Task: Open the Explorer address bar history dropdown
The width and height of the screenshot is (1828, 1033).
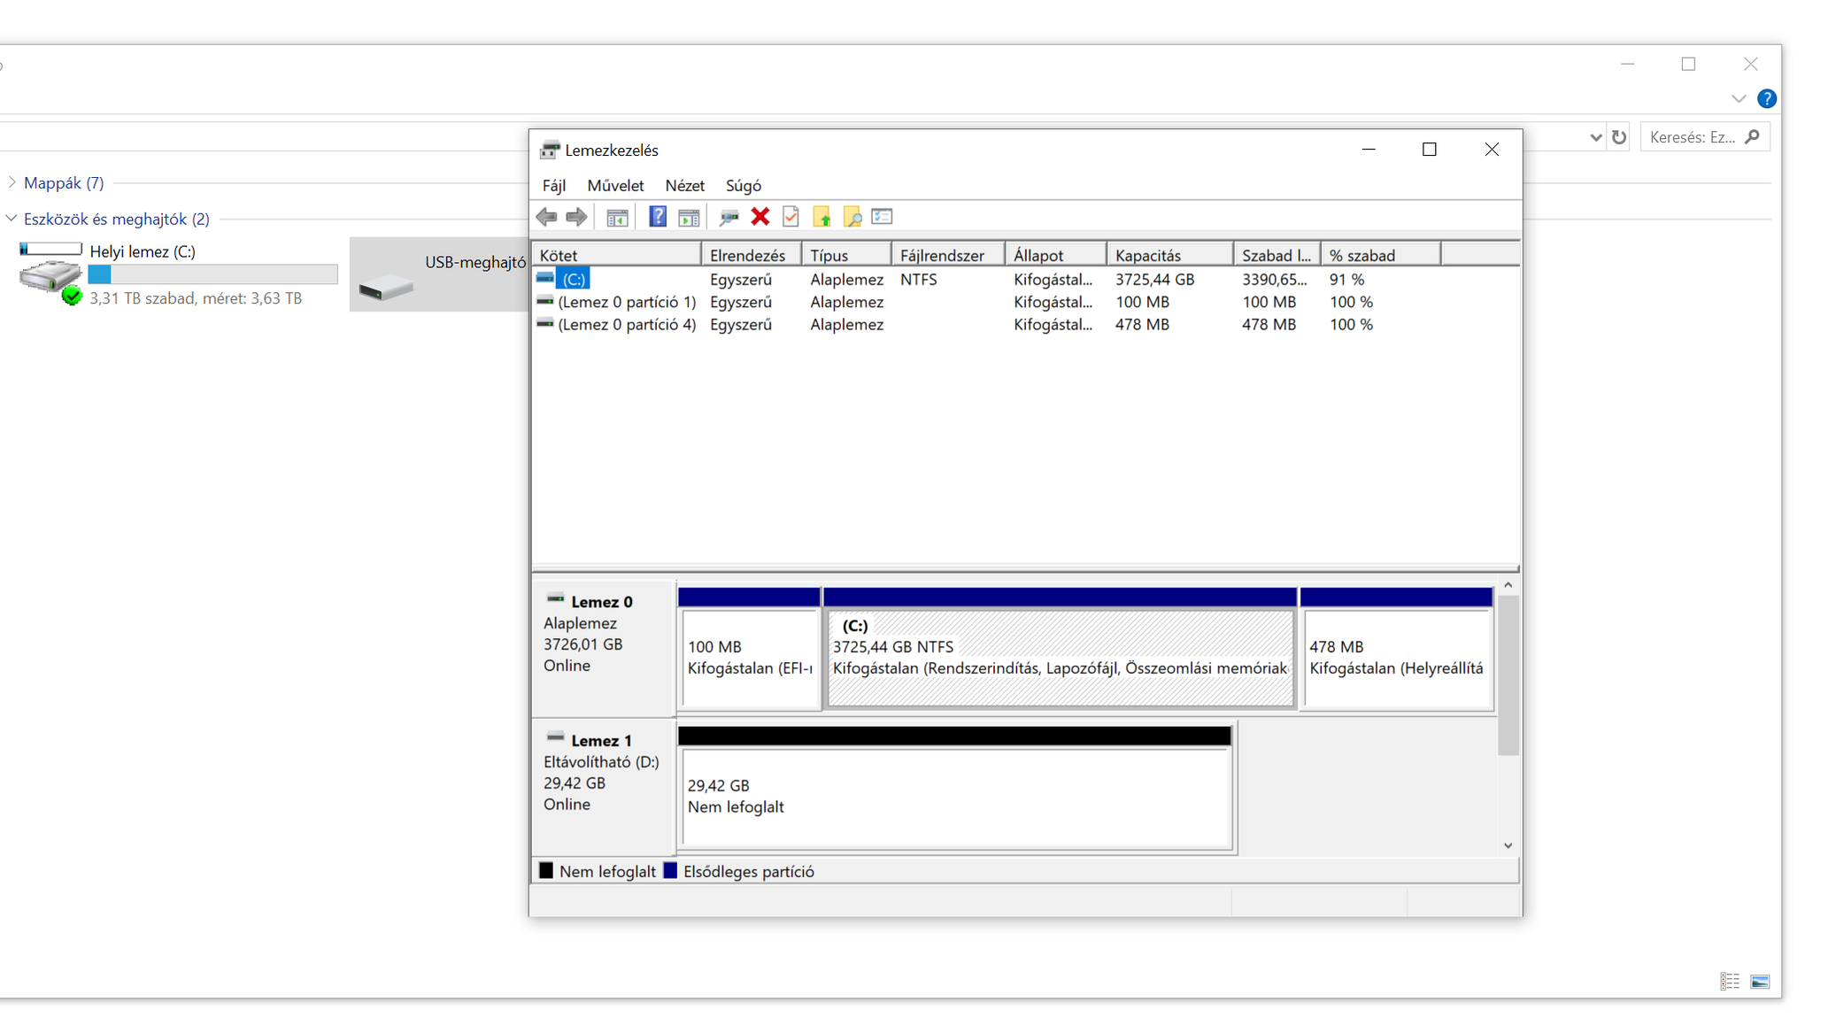Action: pos(1595,137)
